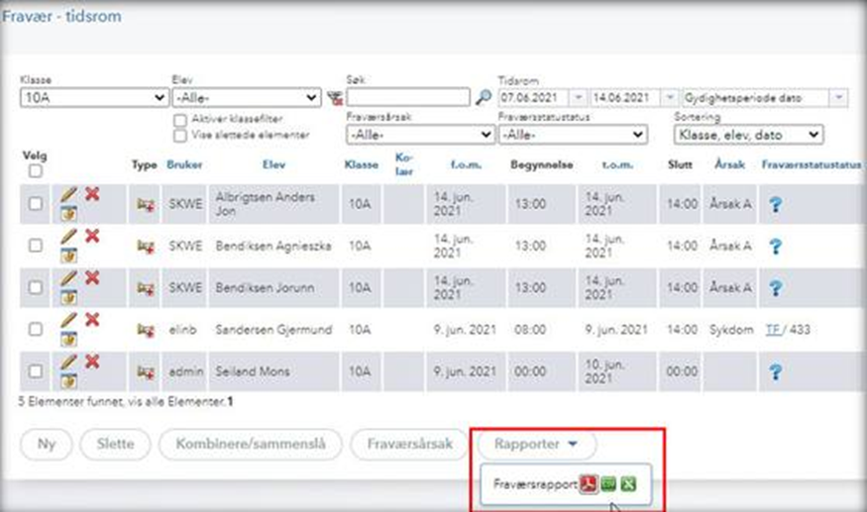Image resolution: width=867 pixels, height=512 pixels.
Task: Open the Sortering dropdown
Action: 748,135
